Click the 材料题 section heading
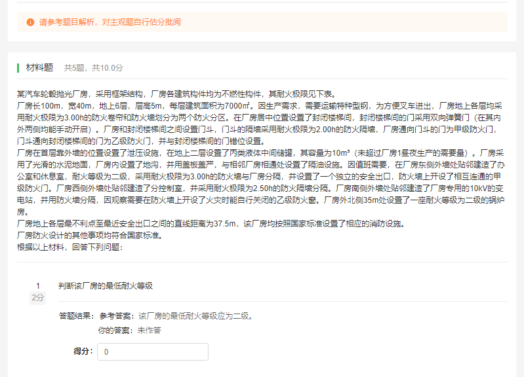The width and height of the screenshot is (524, 377). tap(39, 67)
